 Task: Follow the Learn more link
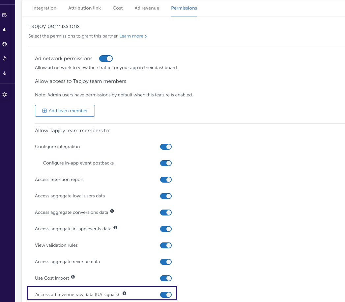[x=133, y=36]
